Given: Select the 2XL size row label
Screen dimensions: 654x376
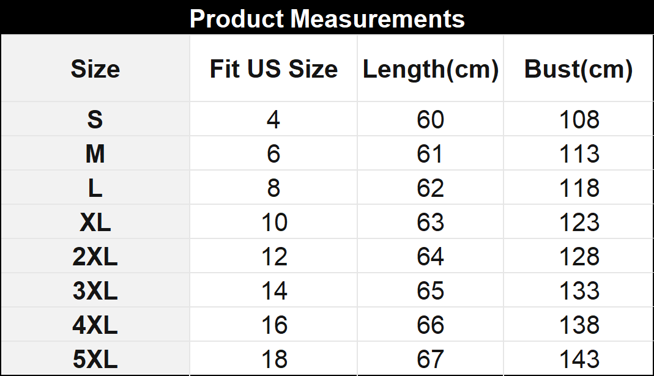Looking at the screenshot, I should 95,257.
